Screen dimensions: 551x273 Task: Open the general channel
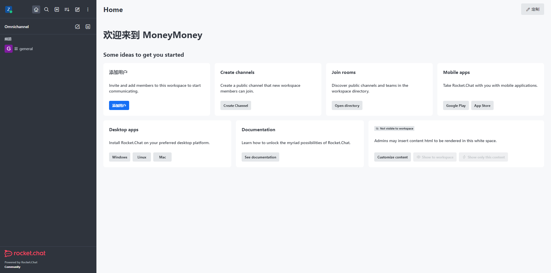[x=26, y=49]
